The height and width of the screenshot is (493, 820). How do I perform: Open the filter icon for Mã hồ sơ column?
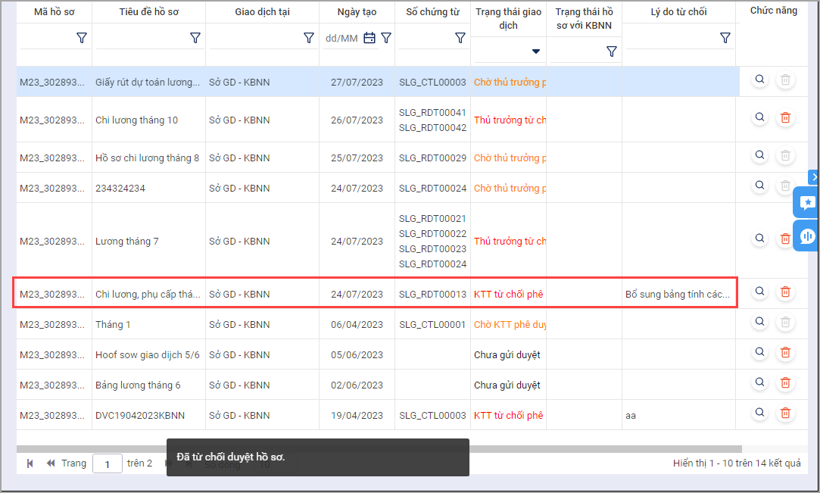point(82,38)
